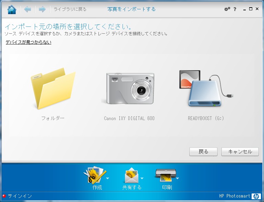Viewport: 264px width, 202px height.
Task: Go to the Home house icon
Action: click(12, 9)
